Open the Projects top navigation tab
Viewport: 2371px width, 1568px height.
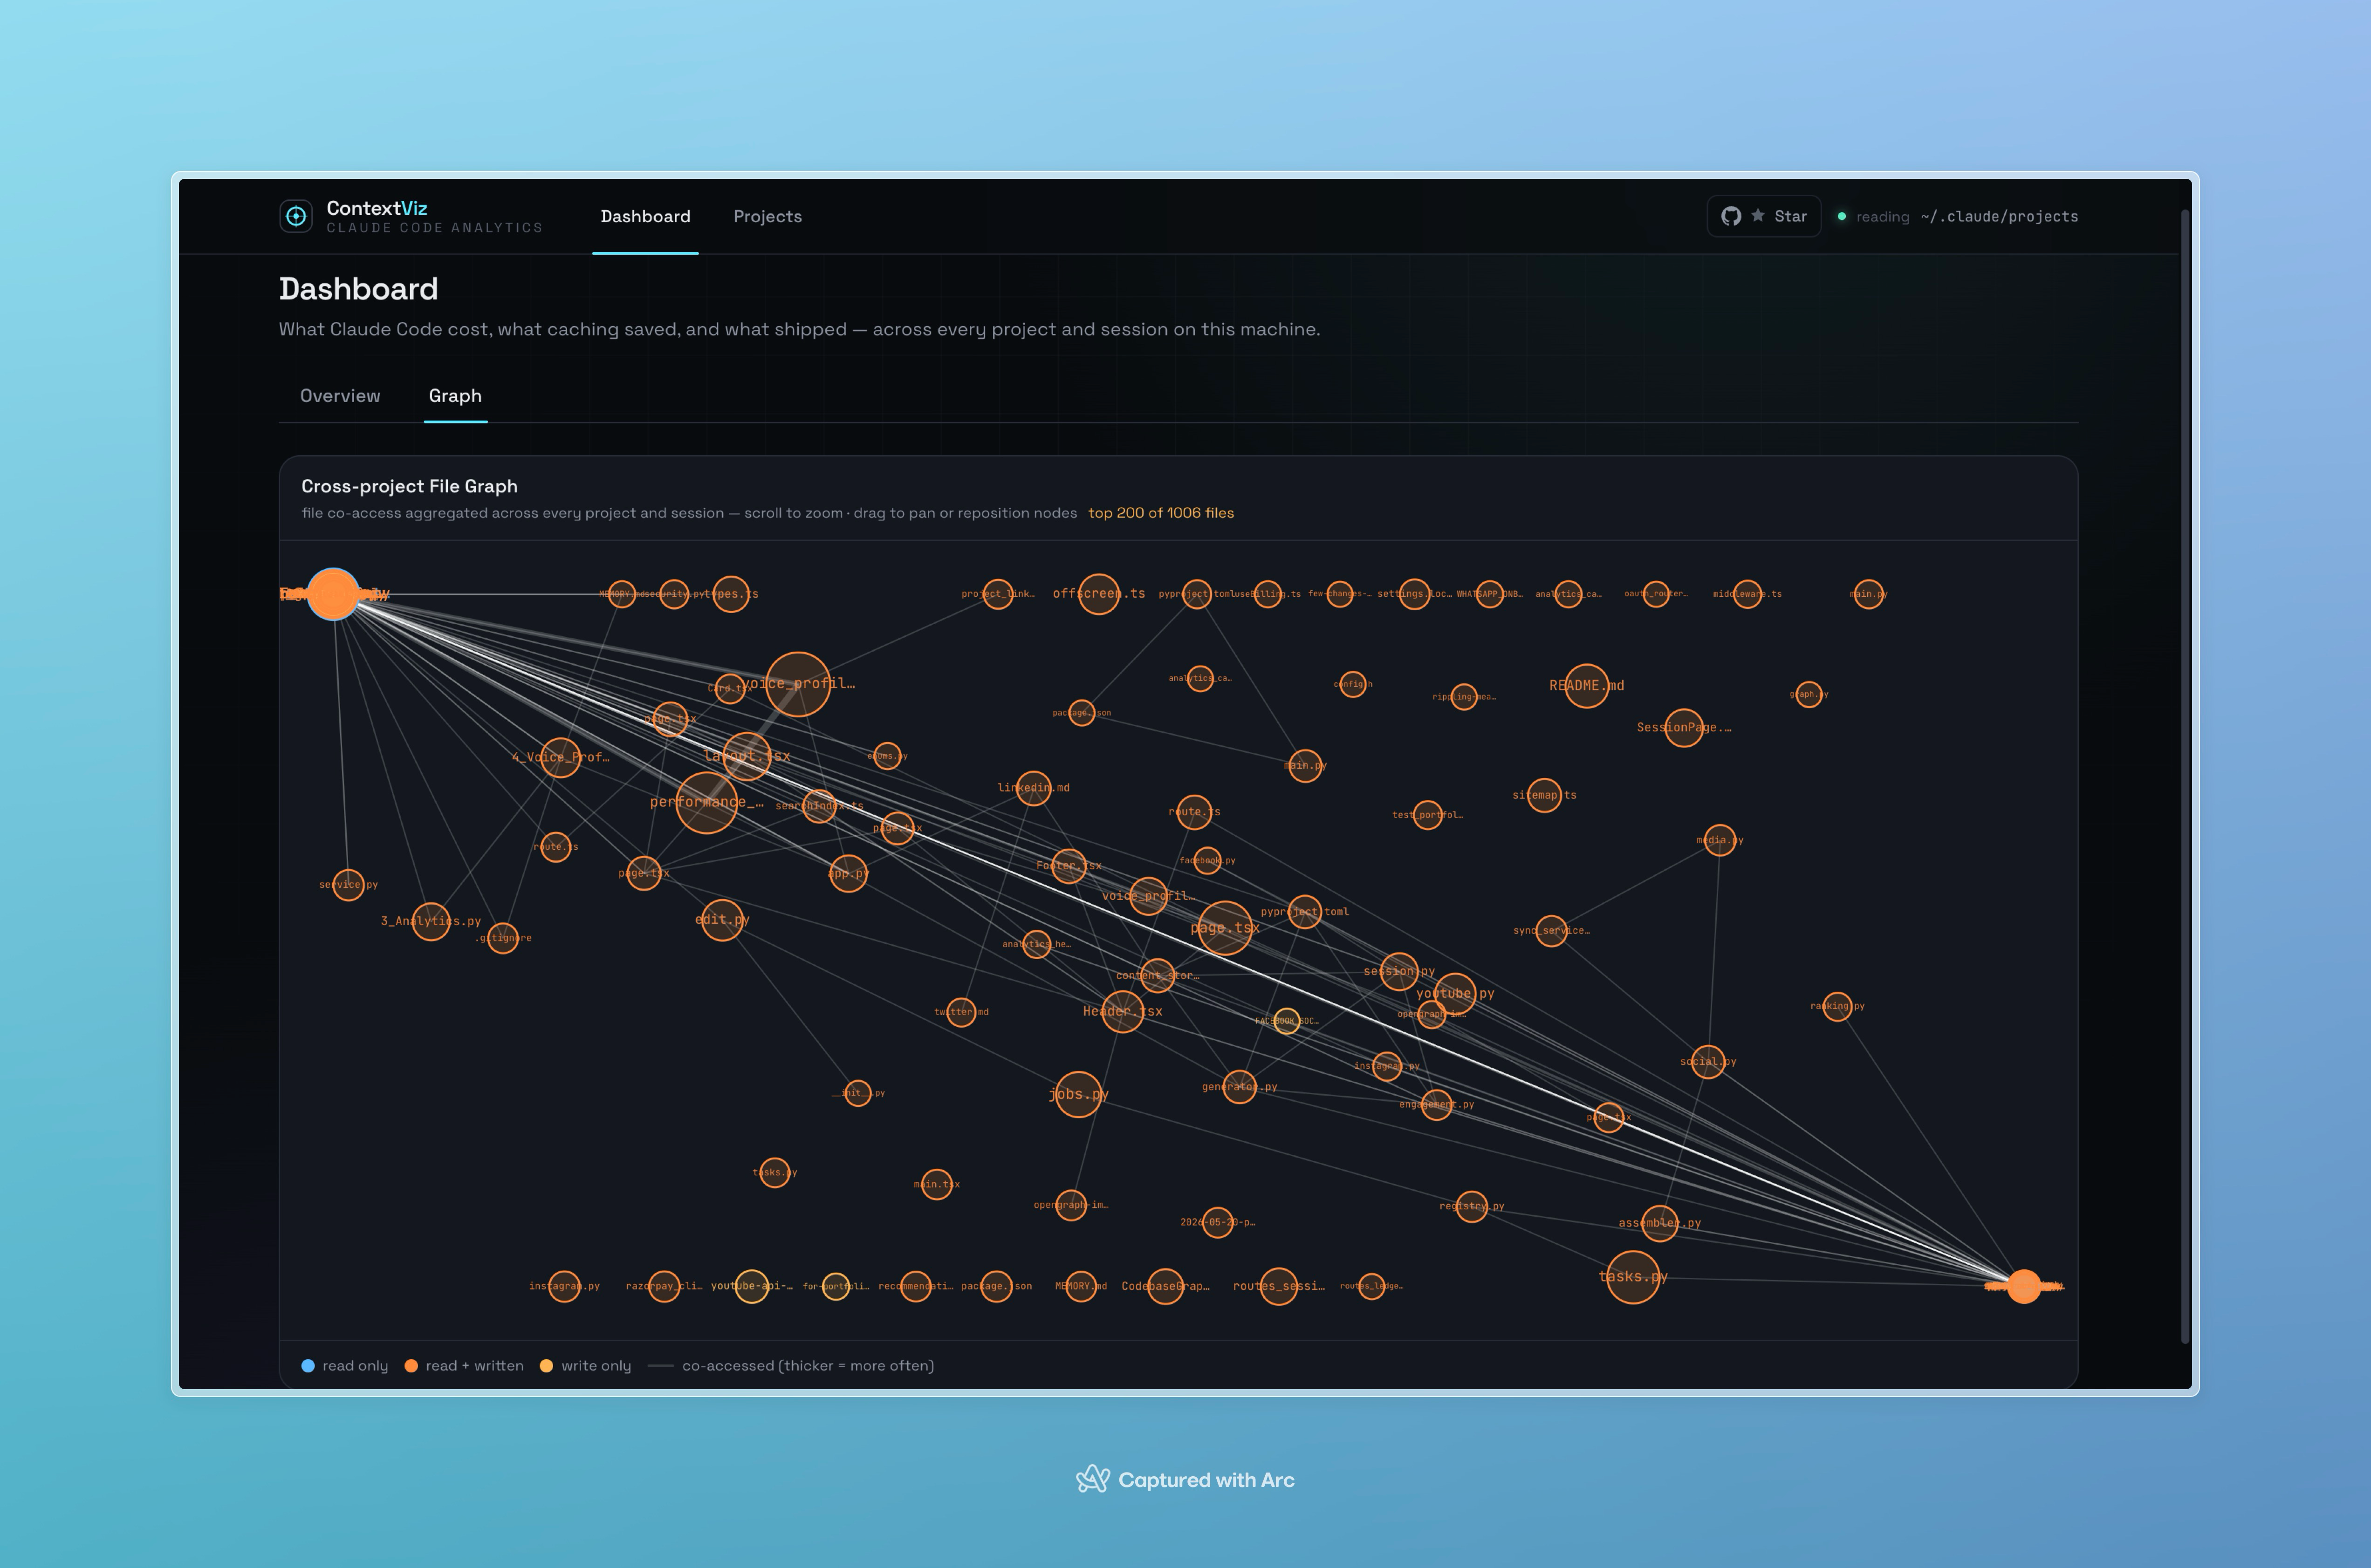click(x=767, y=216)
